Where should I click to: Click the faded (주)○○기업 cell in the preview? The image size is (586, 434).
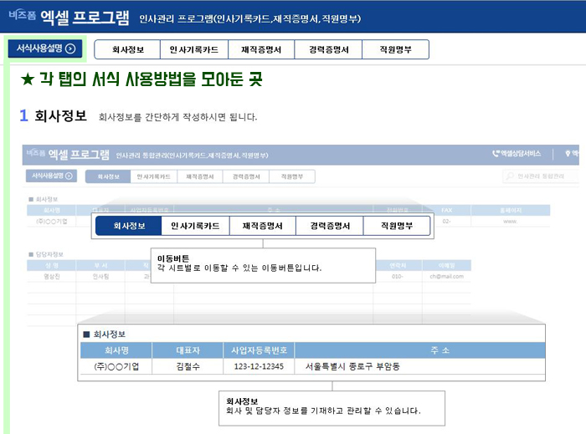(52, 222)
